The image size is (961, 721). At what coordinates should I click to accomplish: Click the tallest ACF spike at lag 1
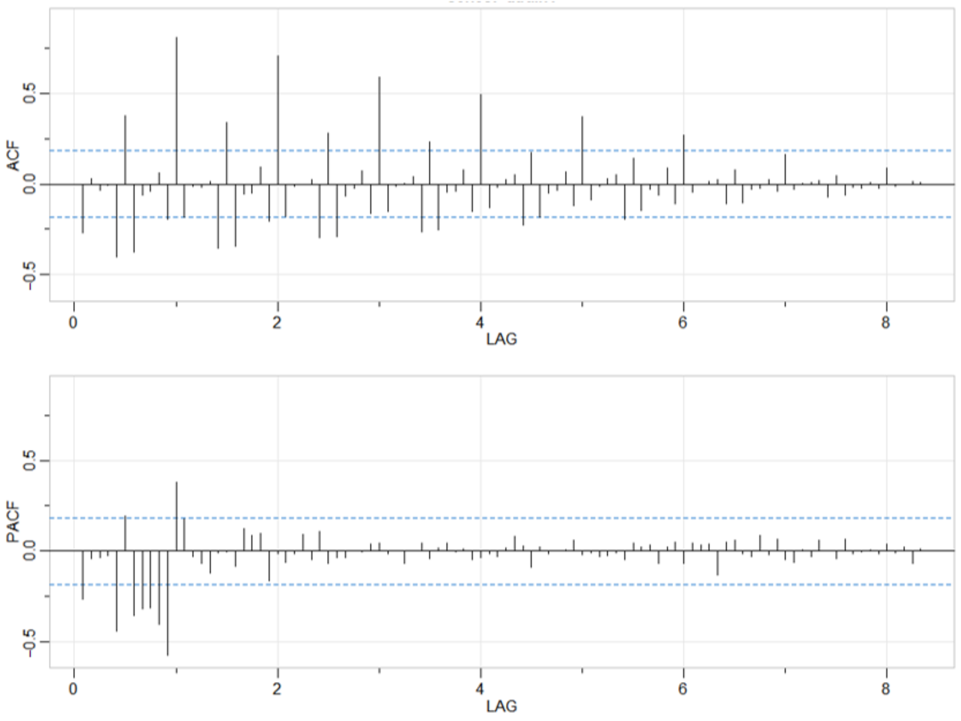click(x=176, y=109)
